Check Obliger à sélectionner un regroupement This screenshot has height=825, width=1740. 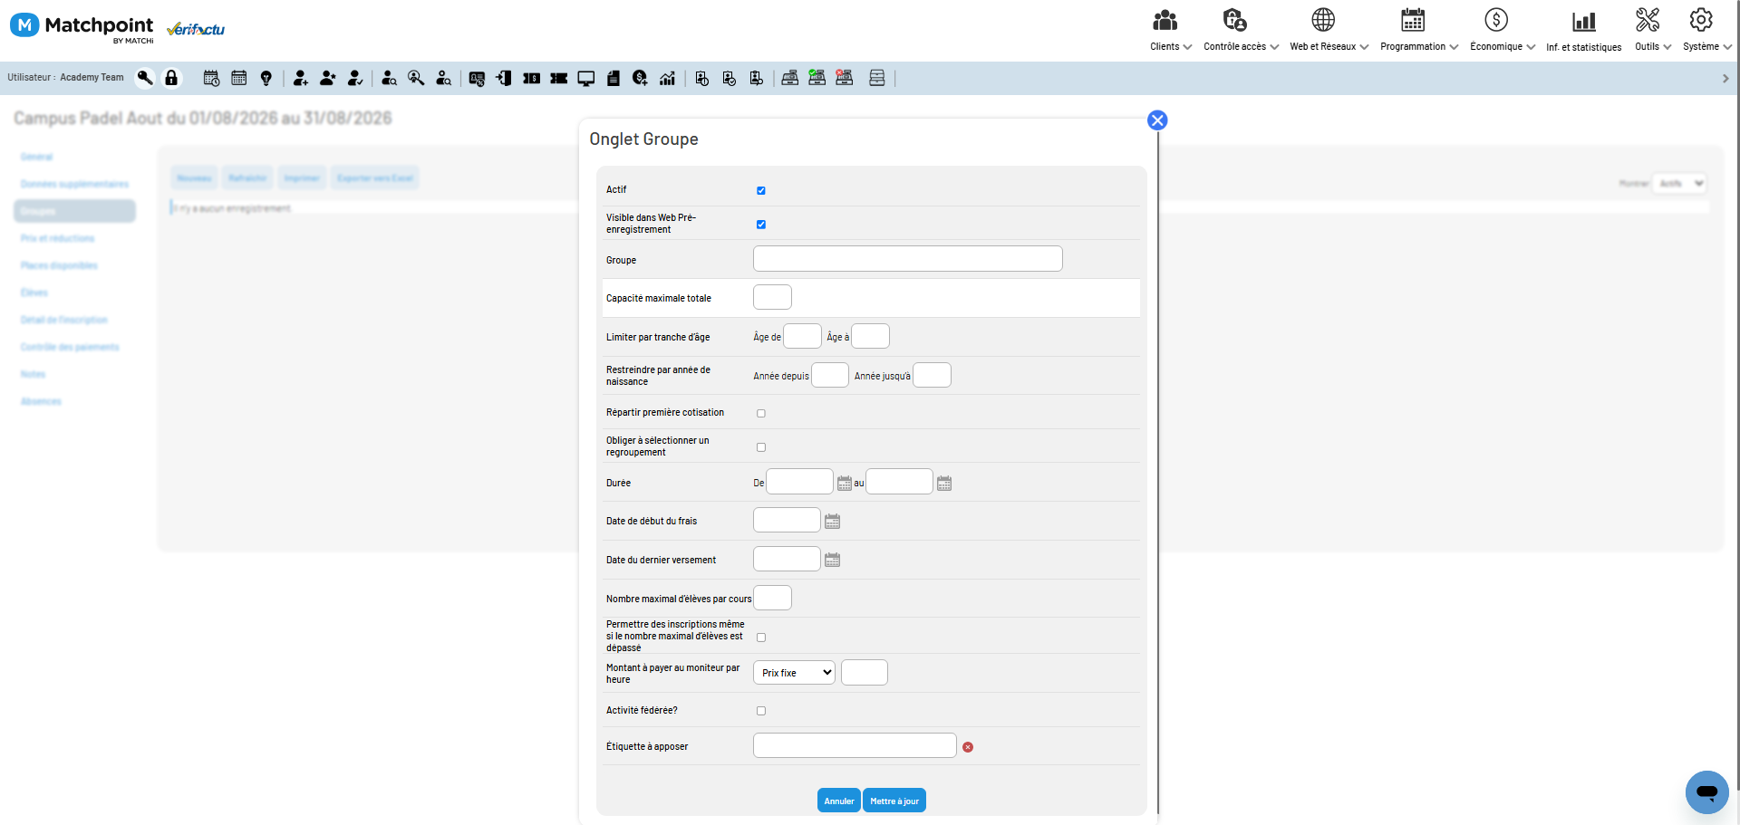pyautogui.click(x=761, y=447)
